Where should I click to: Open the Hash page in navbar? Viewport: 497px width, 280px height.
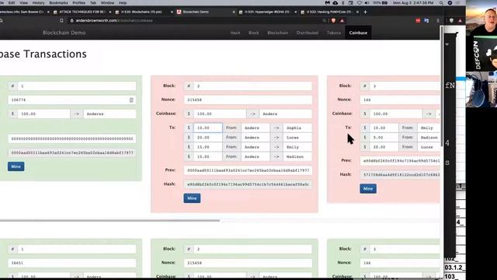pyautogui.click(x=235, y=33)
